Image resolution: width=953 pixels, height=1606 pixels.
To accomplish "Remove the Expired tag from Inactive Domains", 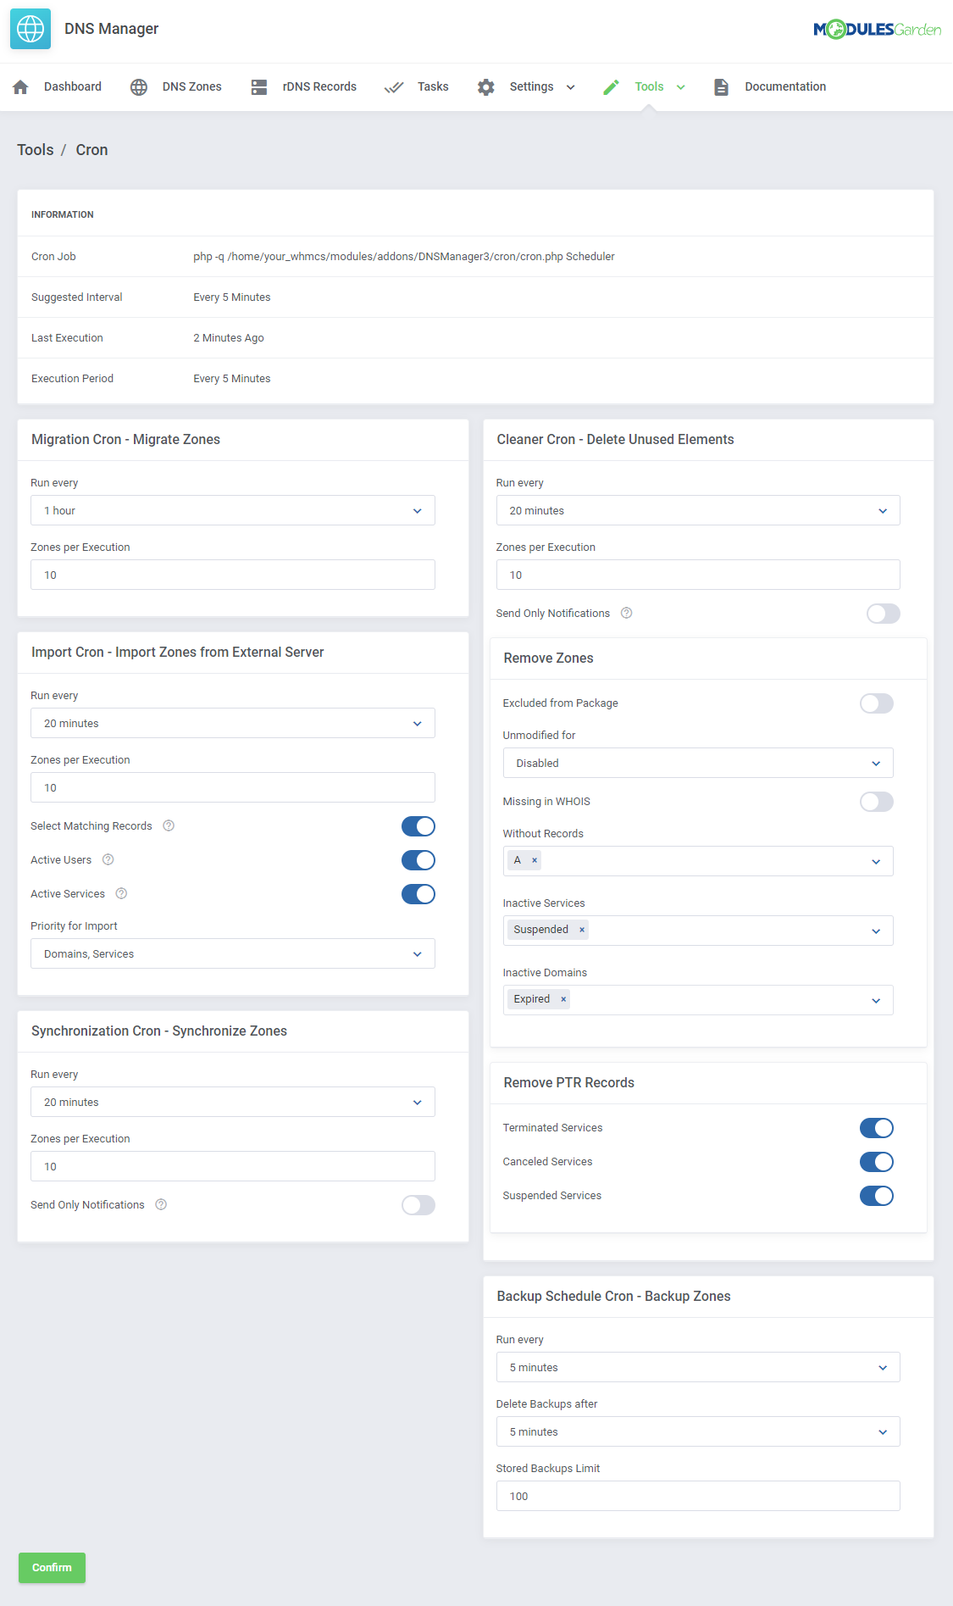I will click(x=563, y=999).
